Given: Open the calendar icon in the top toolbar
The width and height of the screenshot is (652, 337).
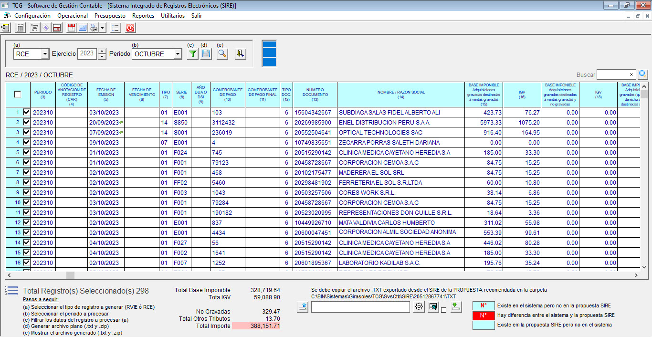Looking at the screenshot, I should pyautogui.click(x=72, y=28).
